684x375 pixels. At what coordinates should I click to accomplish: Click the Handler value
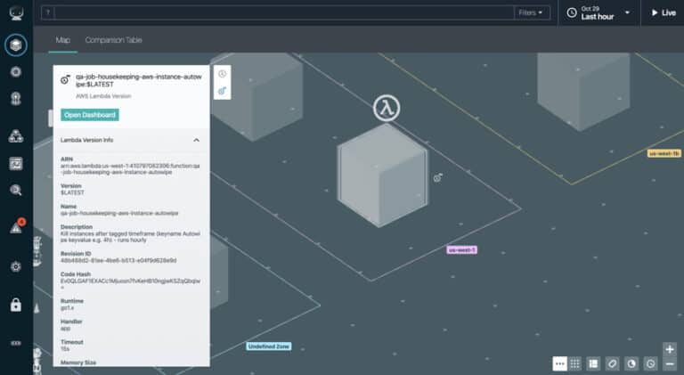coord(65,329)
